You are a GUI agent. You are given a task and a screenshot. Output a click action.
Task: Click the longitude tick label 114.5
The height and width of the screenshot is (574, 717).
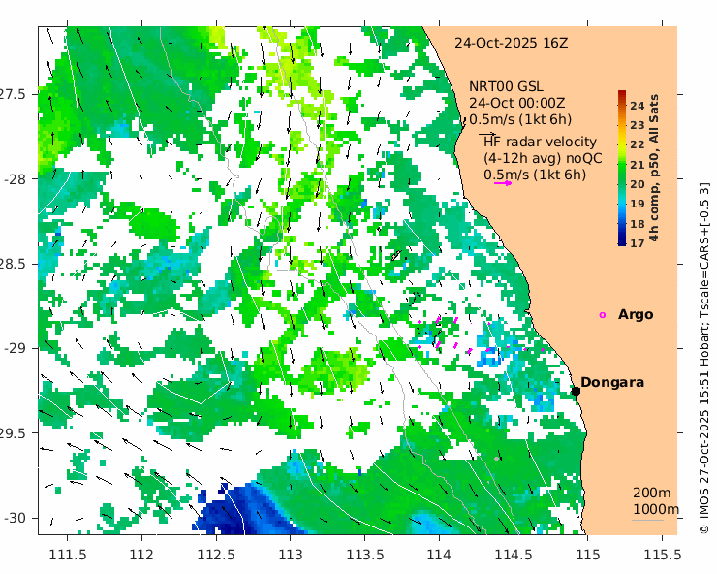pyautogui.click(x=514, y=555)
